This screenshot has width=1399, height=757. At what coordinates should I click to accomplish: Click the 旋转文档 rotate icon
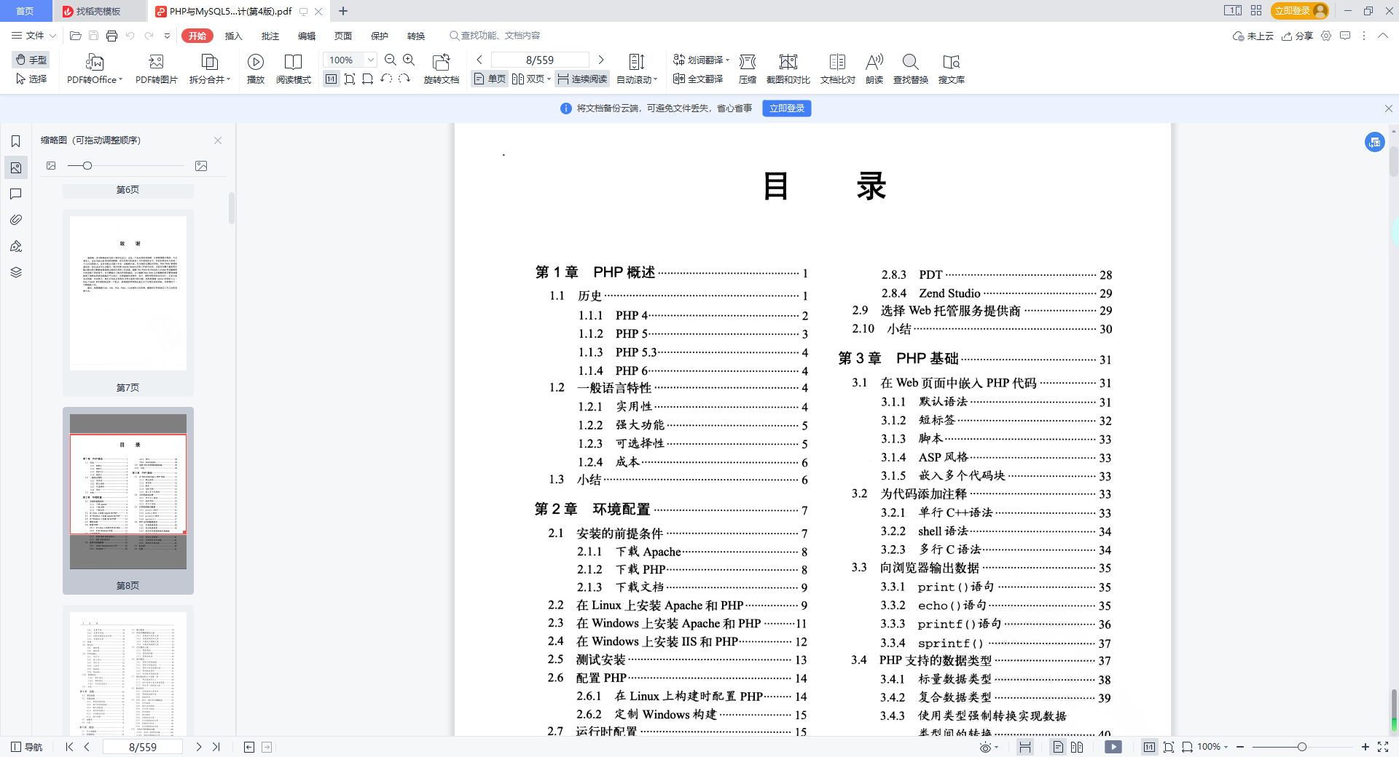pyautogui.click(x=441, y=63)
